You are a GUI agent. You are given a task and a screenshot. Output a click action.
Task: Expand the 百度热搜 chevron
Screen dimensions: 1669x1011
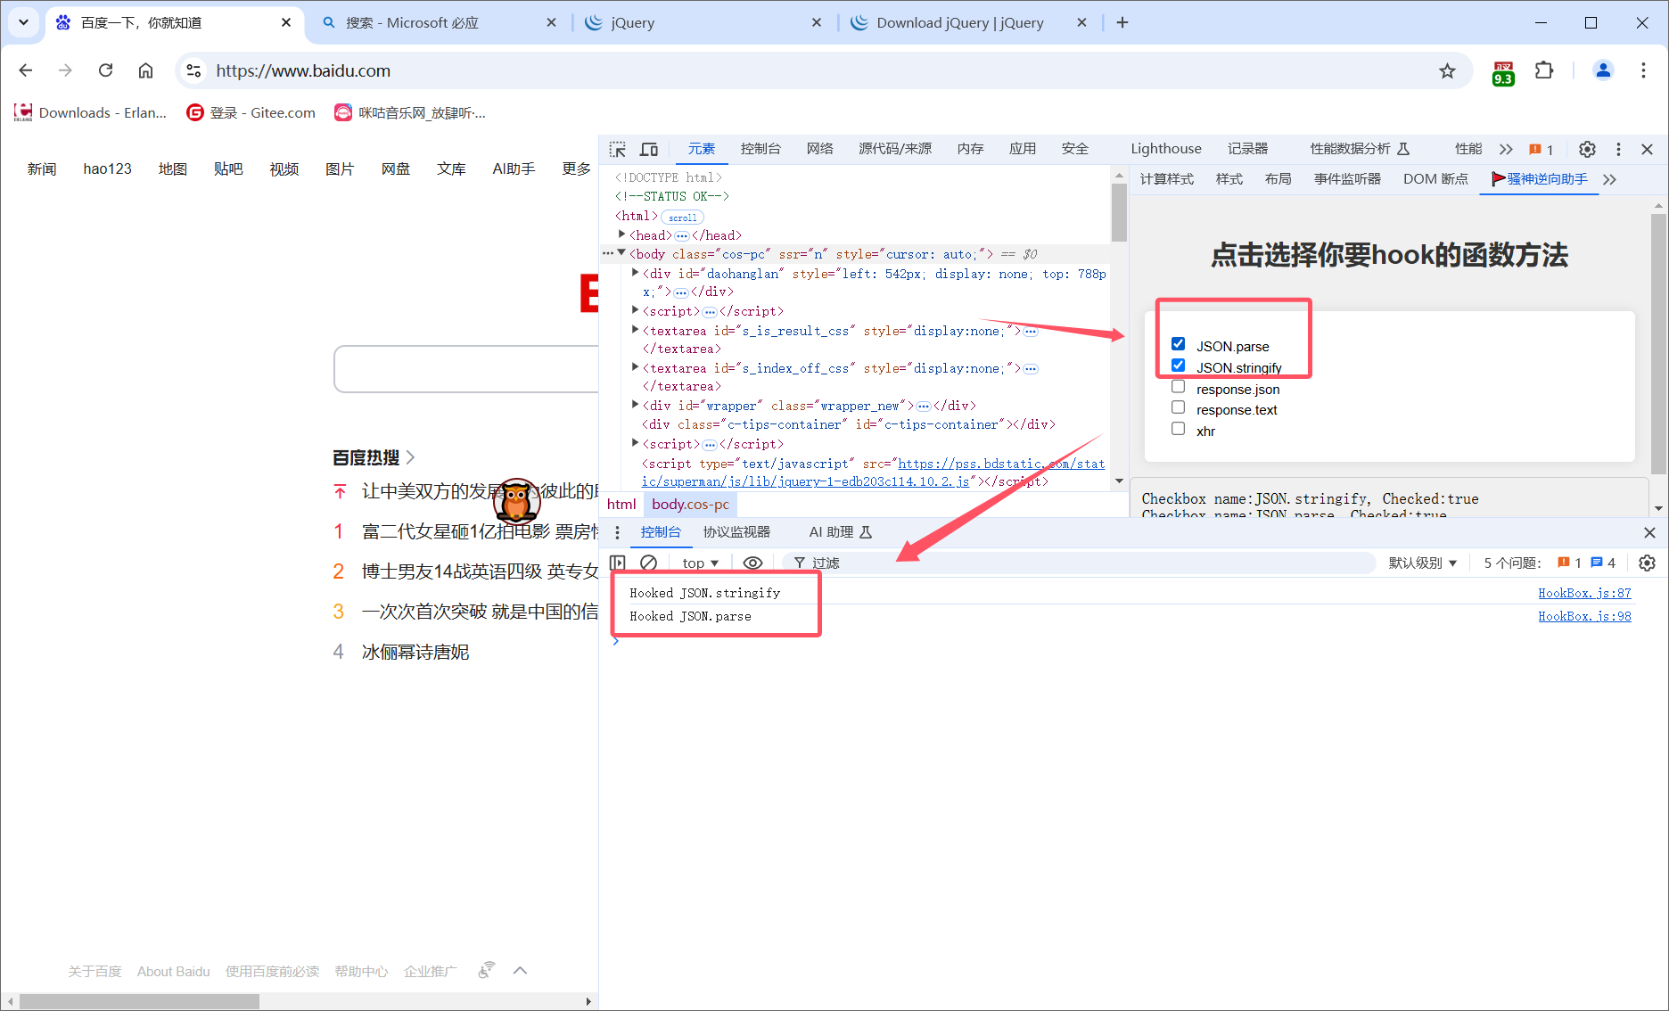click(410, 457)
